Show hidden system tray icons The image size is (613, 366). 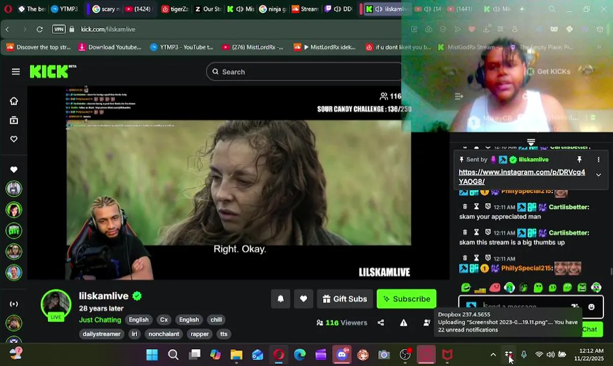pyautogui.click(x=493, y=355)
